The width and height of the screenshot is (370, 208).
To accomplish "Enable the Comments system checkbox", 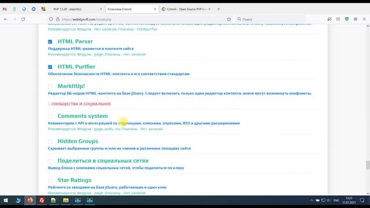I will click(50, 116).
